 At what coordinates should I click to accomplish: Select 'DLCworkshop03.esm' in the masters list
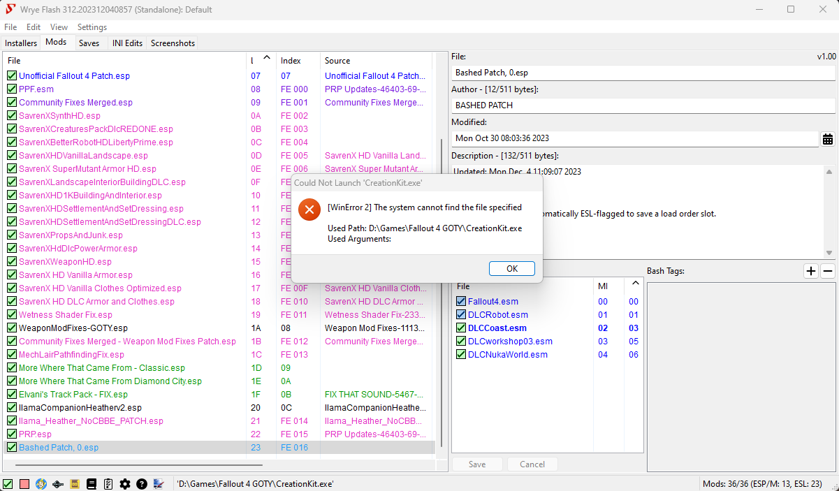[510, 342]
